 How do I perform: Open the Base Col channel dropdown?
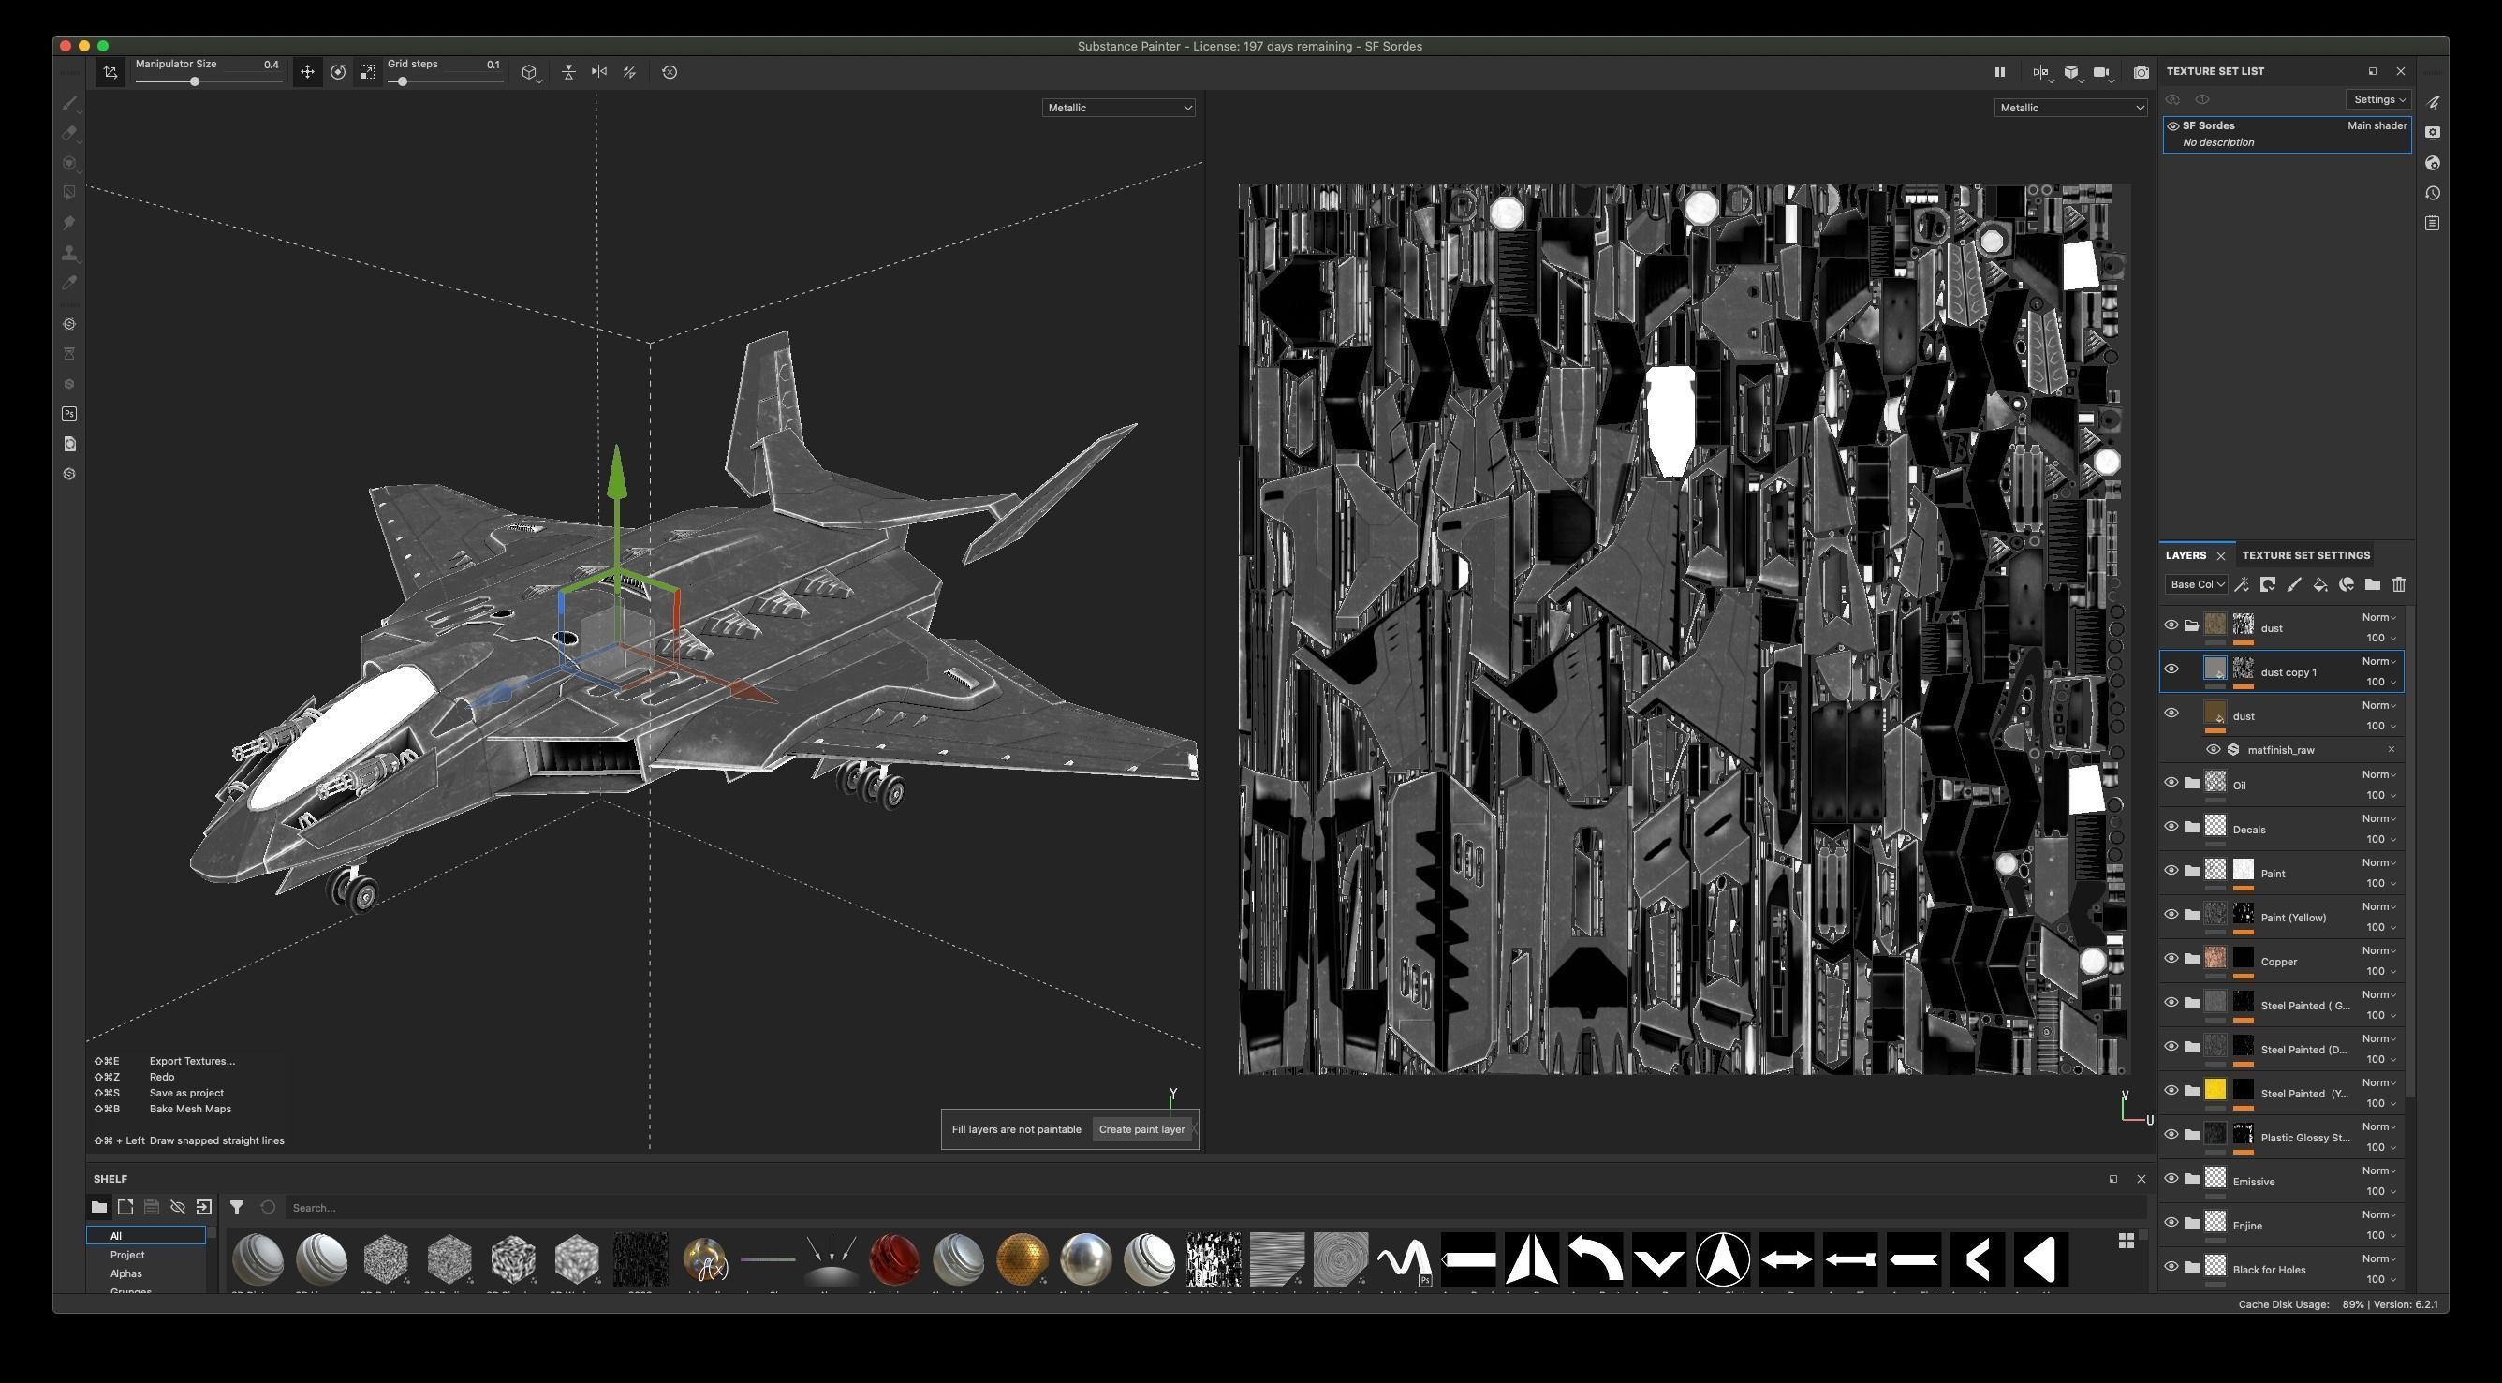(x=2195, y=584)
